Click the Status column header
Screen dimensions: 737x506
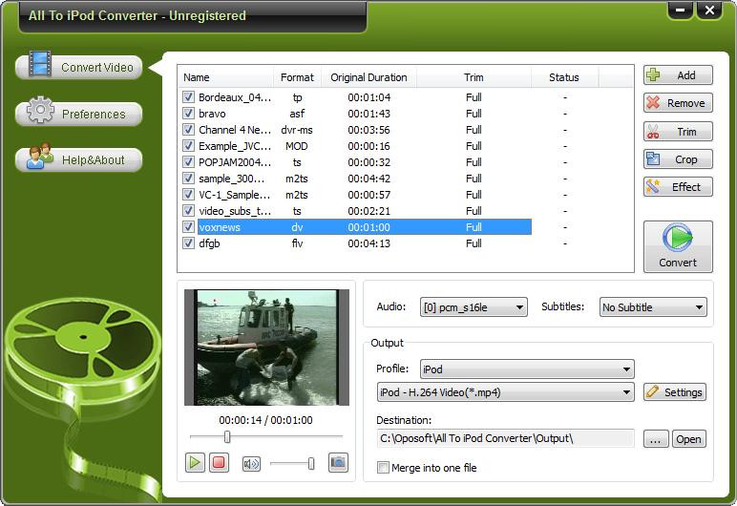click(x=564, y=77)
